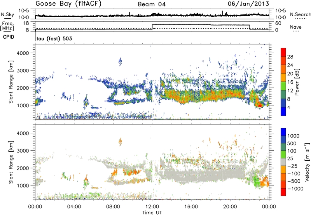Click the 'Time UT' axis title
This screenshot has height=215, width=311.
point(152,212)
